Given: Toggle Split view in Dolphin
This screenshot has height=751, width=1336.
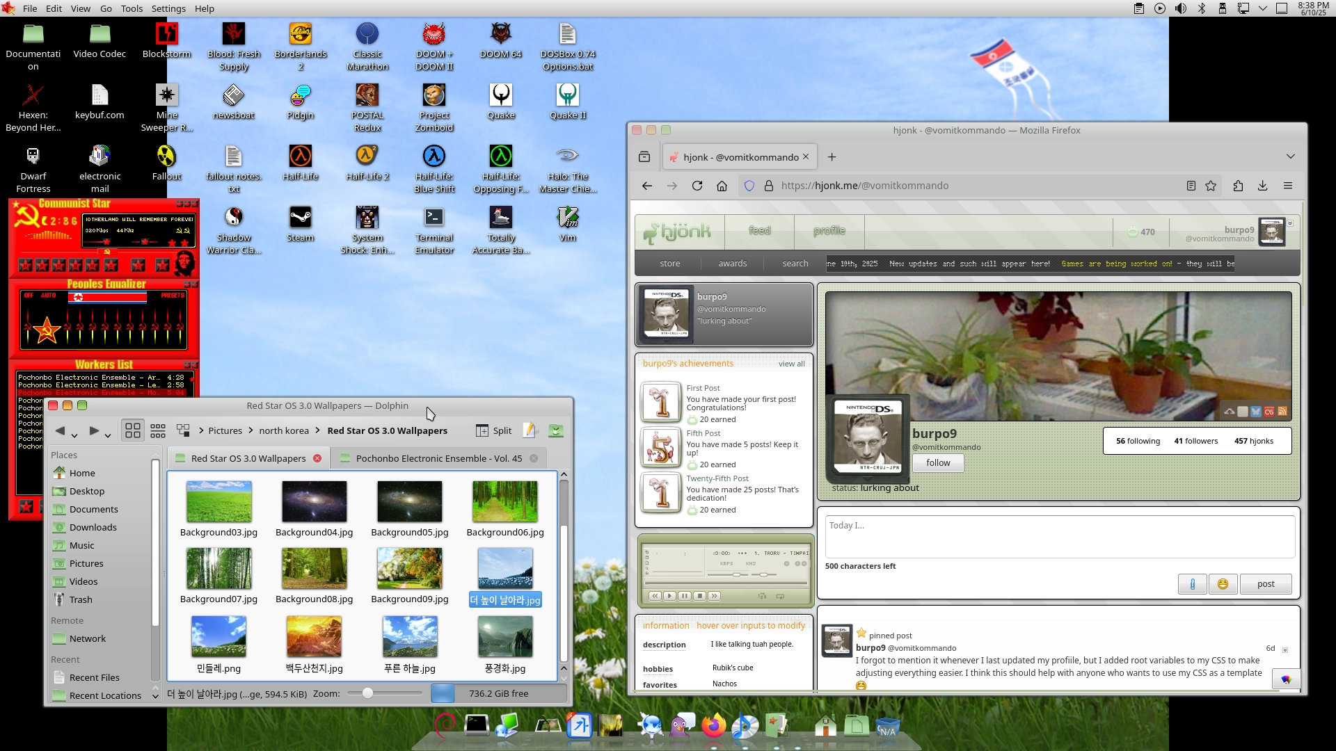Looking at the screenshot, I should tap(494, 430).
